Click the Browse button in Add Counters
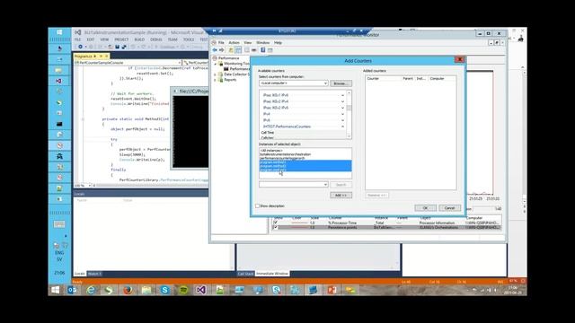This screenshot has height=323, width=575. pyautogui.click(x=341, y=83)
